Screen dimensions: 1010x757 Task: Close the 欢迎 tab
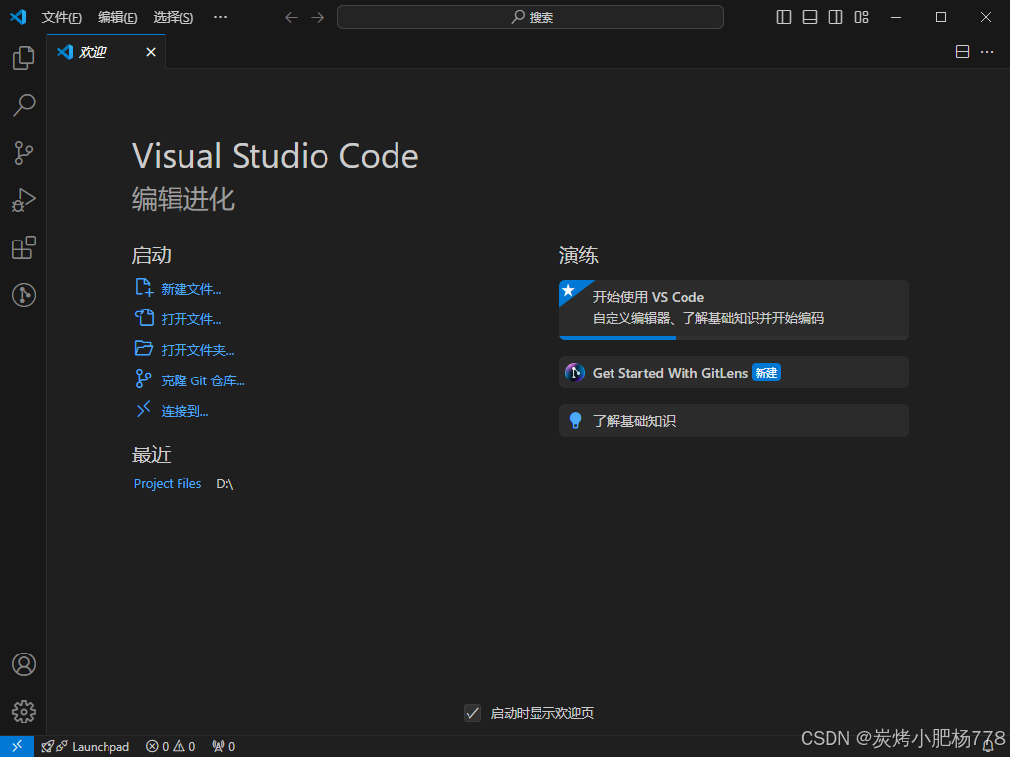[x=151, y=52]
